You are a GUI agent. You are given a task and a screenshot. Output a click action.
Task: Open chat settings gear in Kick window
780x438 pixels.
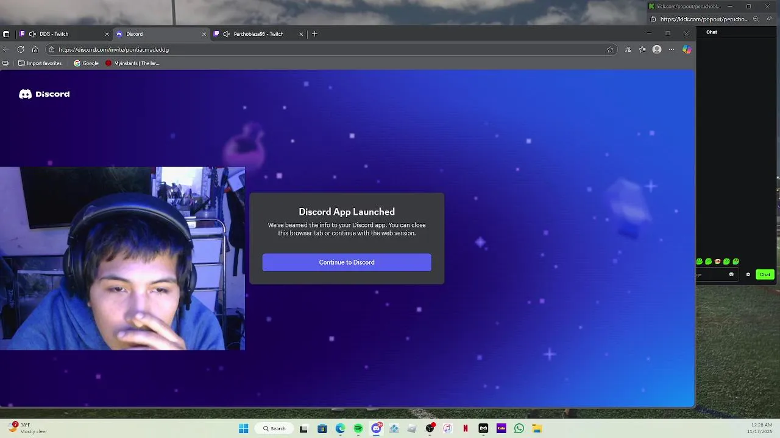tap(748, 274)
